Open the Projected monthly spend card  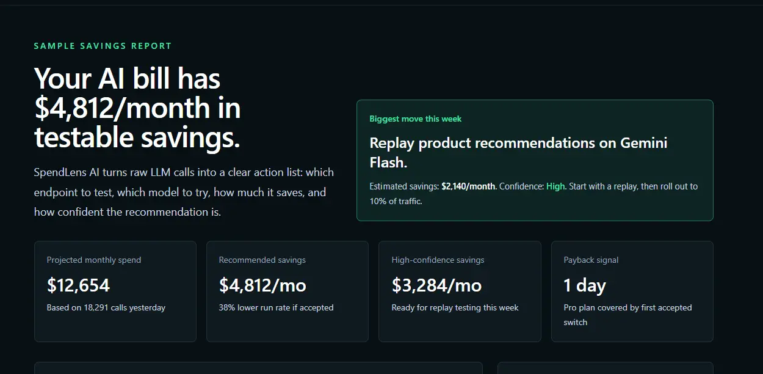115,291
